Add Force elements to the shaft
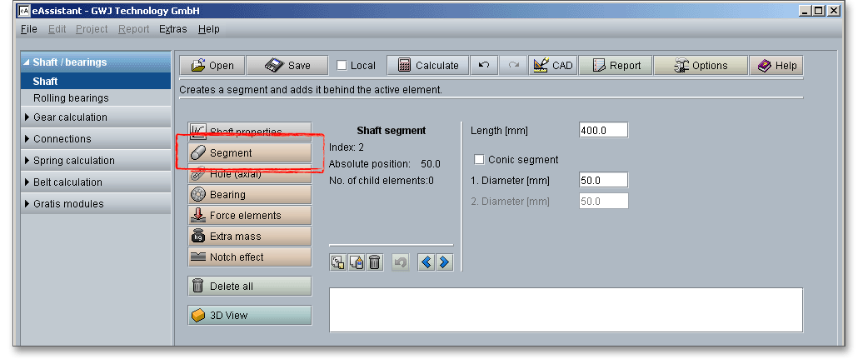858x359 pixels. pyautogui.click(x=249, y=216)
